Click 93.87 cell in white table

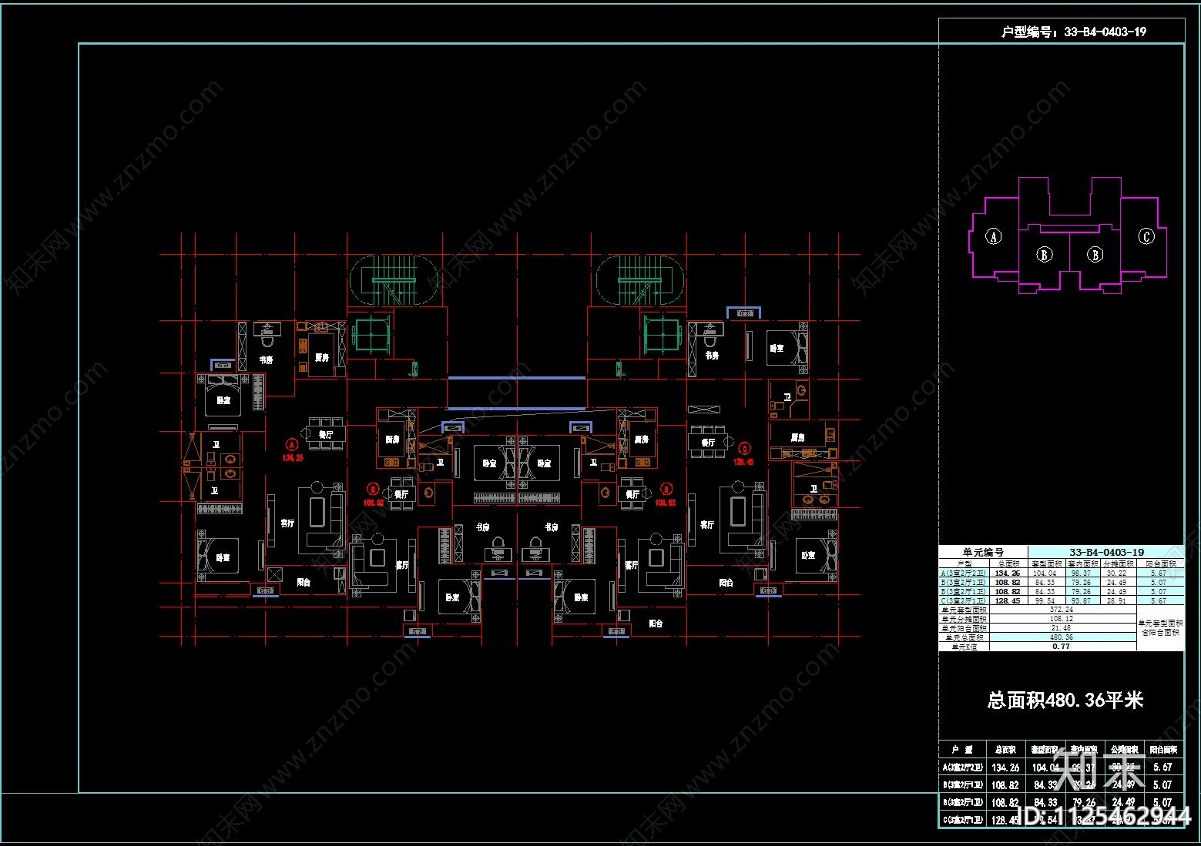(x=1082, y=600)
